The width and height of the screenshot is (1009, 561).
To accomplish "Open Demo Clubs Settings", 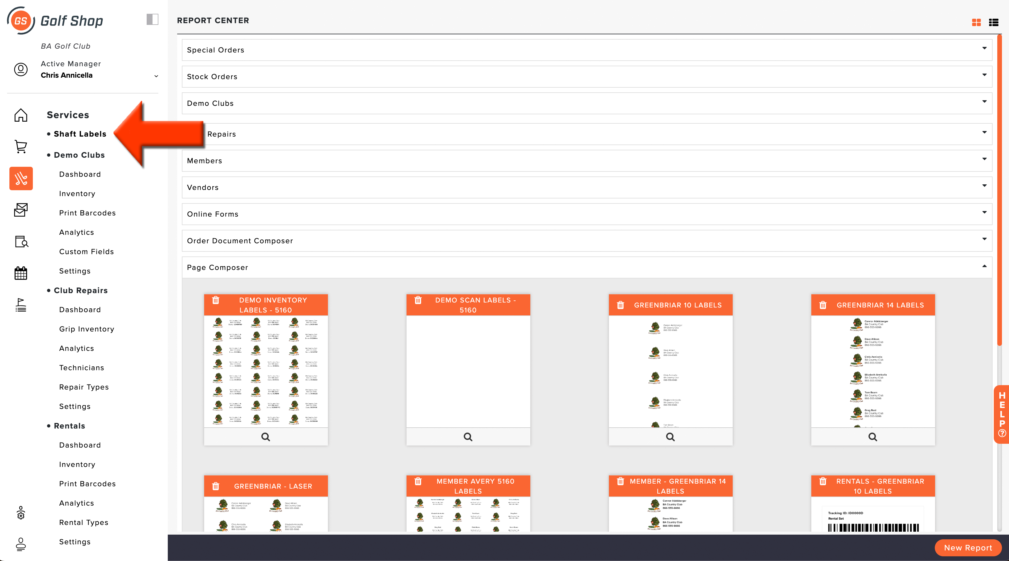I will pyautogui.click(x=75, y=271).
